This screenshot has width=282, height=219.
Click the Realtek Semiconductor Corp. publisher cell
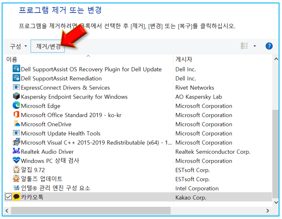click(x=213, y=152)
